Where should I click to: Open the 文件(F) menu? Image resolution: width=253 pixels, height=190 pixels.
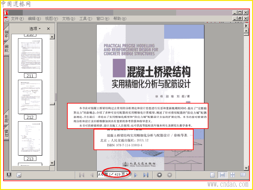coord(17,19)
